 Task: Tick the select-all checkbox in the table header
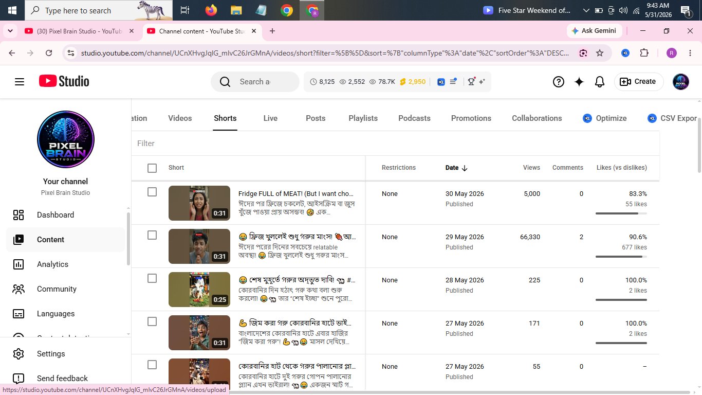tap(152, 168)
